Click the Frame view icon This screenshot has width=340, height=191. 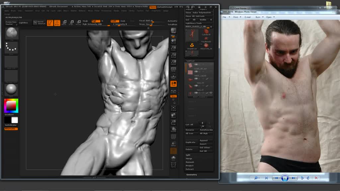pyautogui.click(x=173, y=108)
